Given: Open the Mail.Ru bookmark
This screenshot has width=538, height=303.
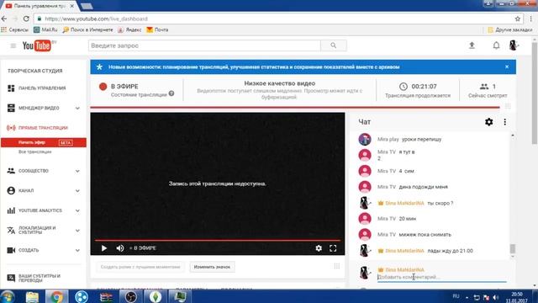Looking at the screenshot, I should click(45, 30).
